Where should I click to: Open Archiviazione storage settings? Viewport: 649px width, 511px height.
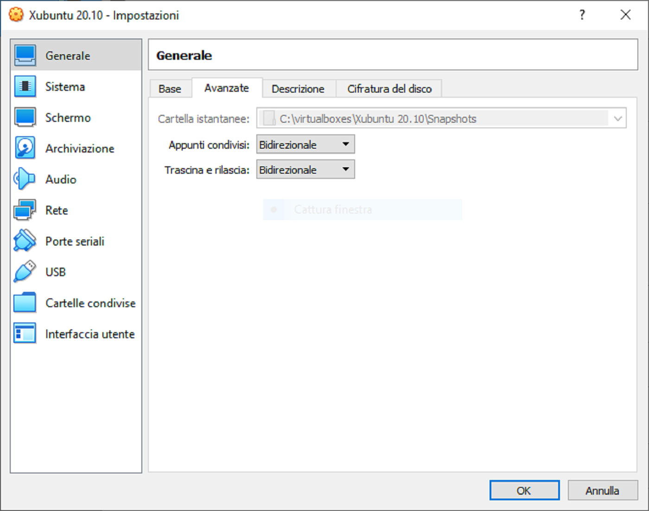(24, 148)
